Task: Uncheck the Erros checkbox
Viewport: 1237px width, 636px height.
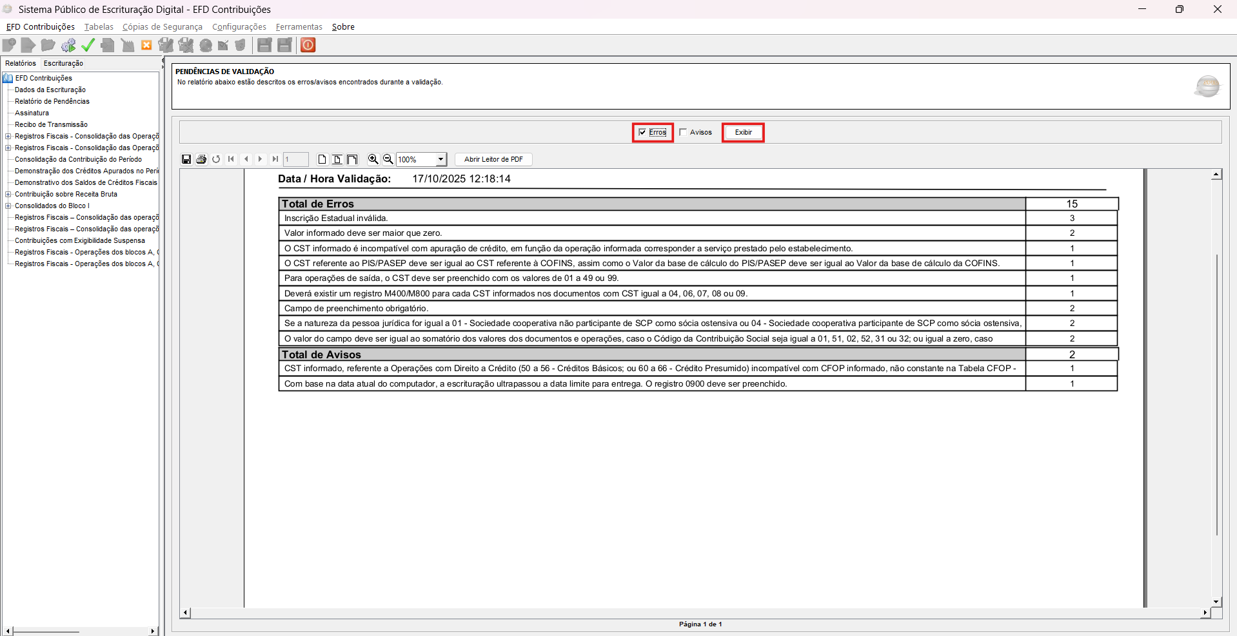Action: [x=642, y=132]
